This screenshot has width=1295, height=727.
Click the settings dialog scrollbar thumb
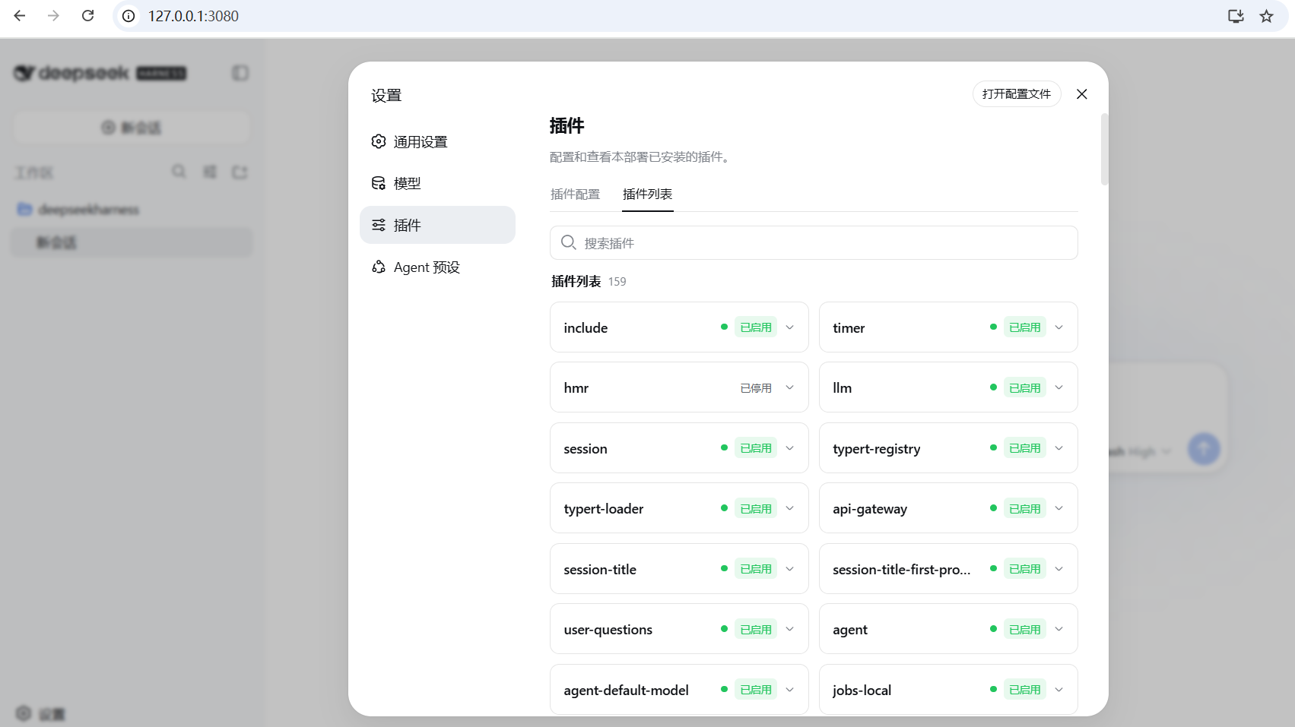pos(1104,150)
